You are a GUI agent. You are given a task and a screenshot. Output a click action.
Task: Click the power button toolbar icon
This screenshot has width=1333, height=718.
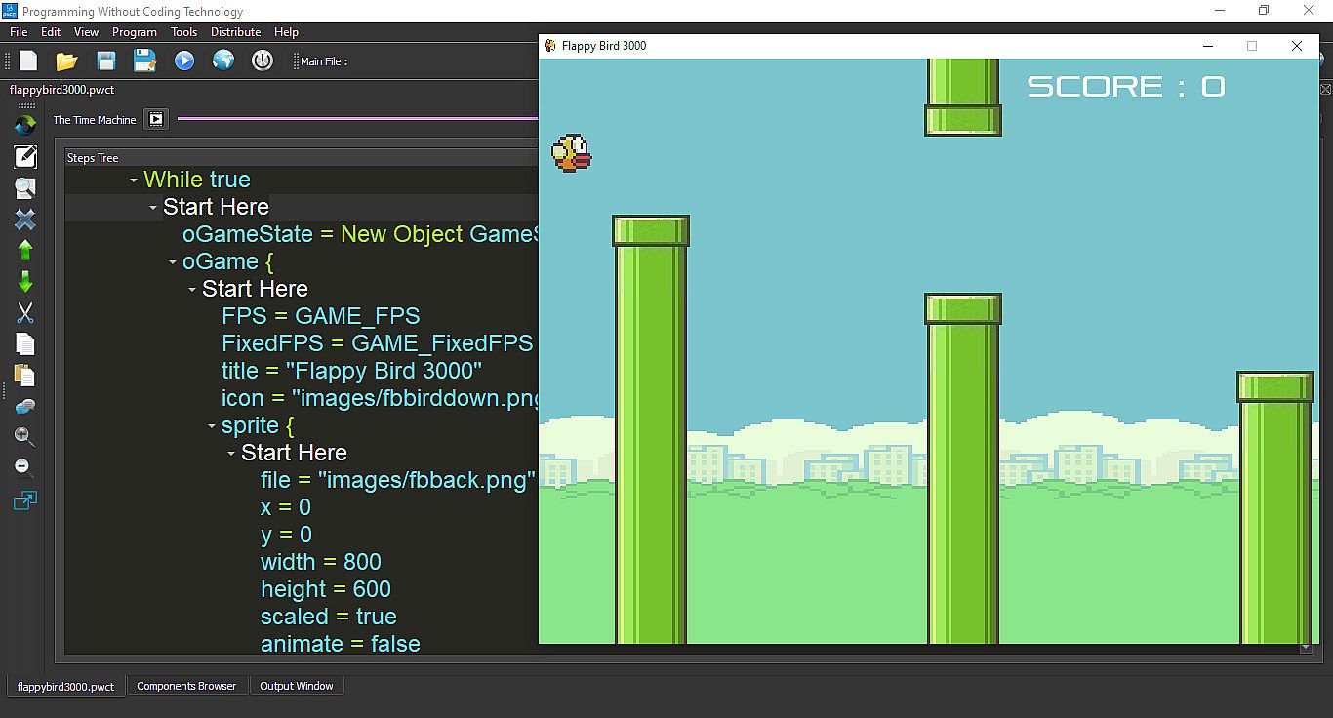tap(263, 60)
